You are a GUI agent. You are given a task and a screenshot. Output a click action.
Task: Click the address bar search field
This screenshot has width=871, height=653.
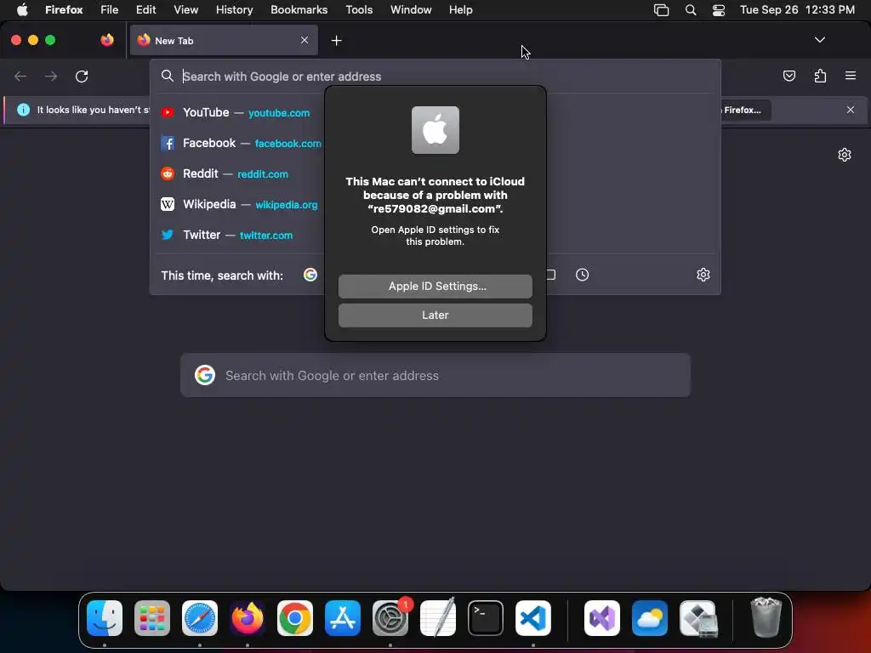coord(435,76)
